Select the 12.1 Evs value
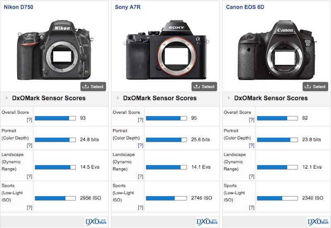This screenshot has width=331, height=228. [x=312, y=167]
